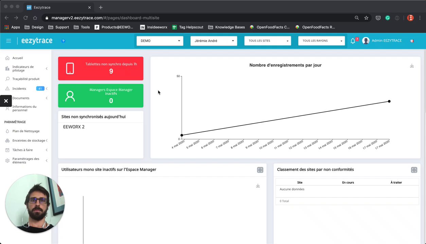426x244 pixels.
Task: Download the Nombre d'enregistrements par jour chart
Action: point(412,66)
